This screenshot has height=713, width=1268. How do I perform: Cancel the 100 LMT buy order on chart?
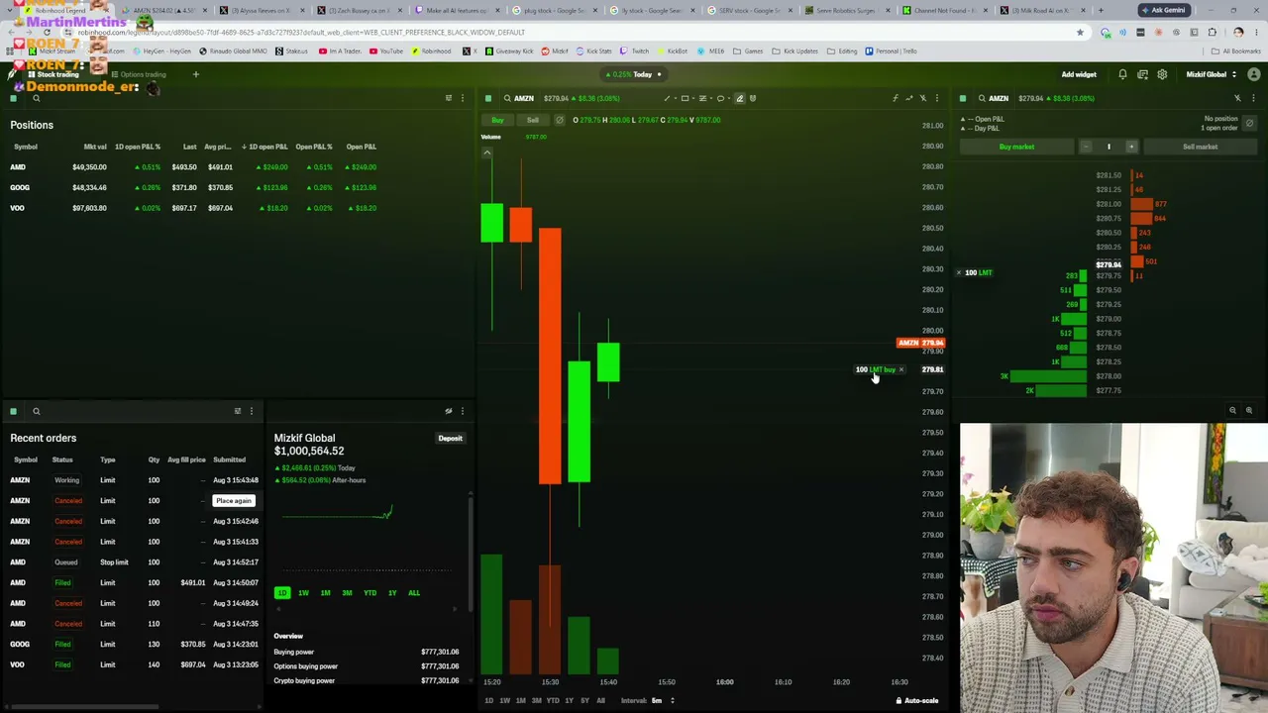point(900,369)
